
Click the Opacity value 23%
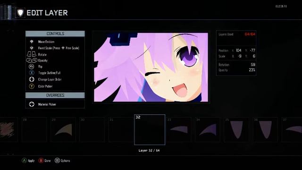click(x=252, y=70)
